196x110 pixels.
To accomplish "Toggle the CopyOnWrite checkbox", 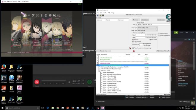I will click(133, 42).
